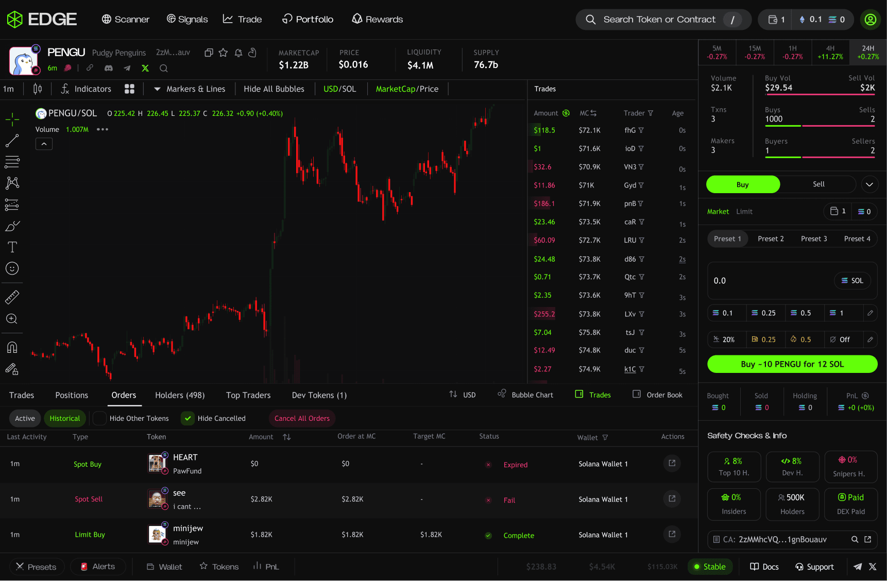Select the pattern nodes drawing tool

[12, 183]
